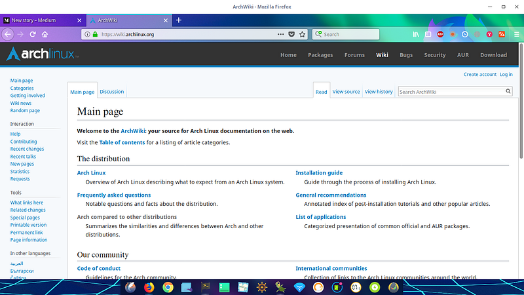The image size is (524, 295).
Task: Click the Arch Linux logo
Action: [x=43, y=54]
